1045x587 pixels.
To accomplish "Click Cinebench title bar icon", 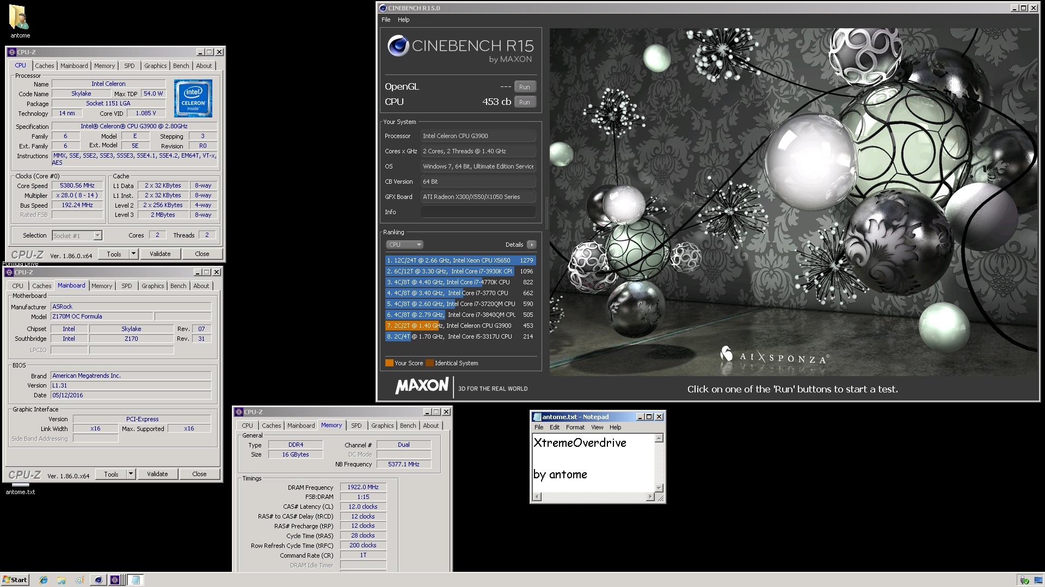I will pyautogui.click(x=383, y=8).
